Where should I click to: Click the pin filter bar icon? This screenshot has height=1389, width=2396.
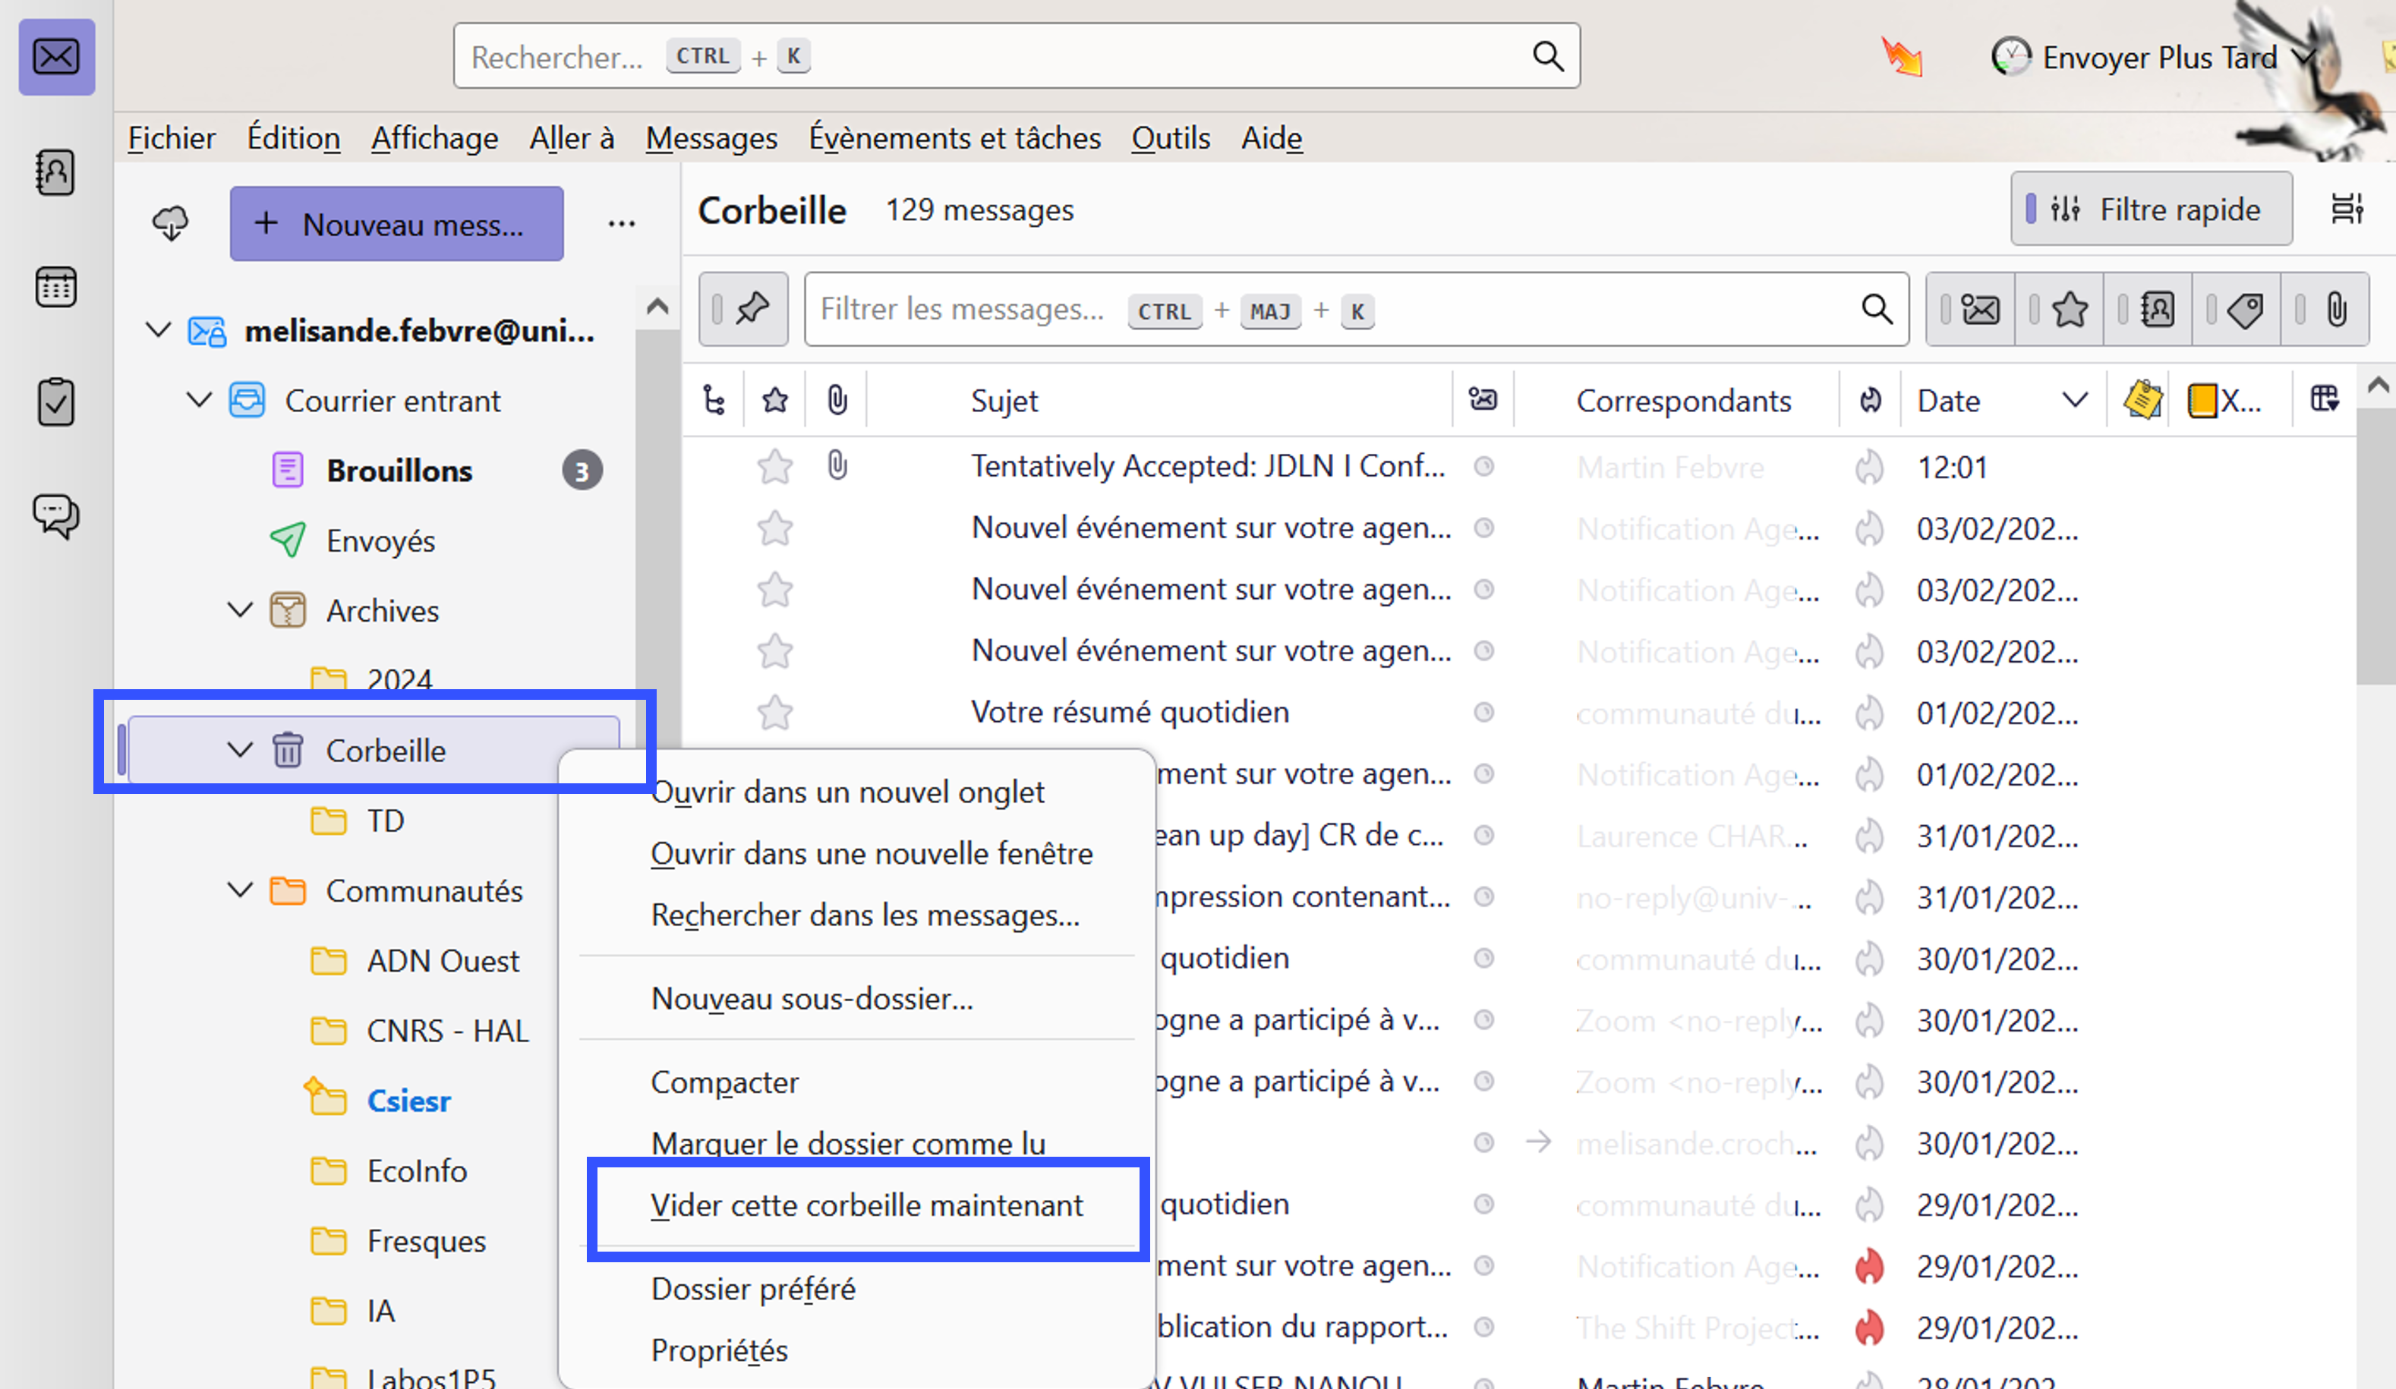(742, 309)
